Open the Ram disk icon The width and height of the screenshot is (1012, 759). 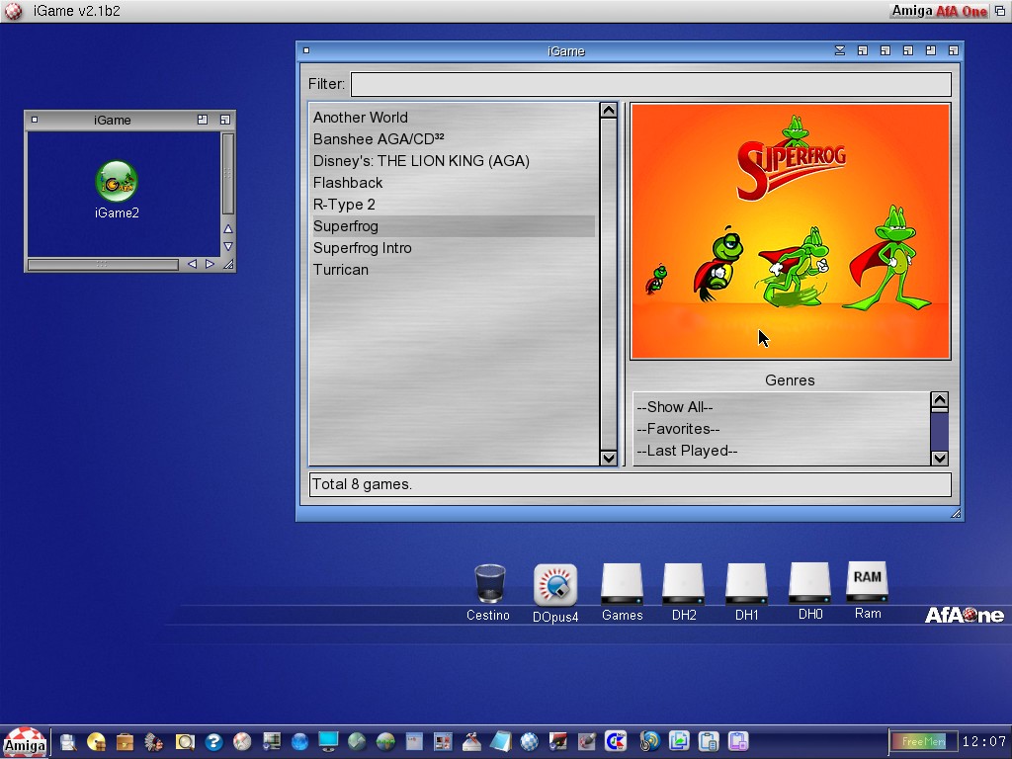pos(867,583)
